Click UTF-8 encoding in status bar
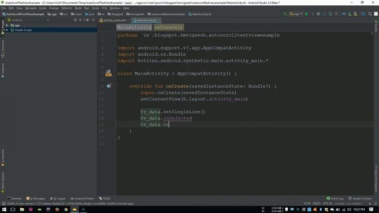The height and width of the screenshot is (213, 379). [x=327, y=204]
